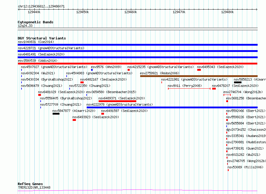The image size is (266, 194).
Task: Select the brown esv2759921 (Redon2006) bar
Action: (x=199, y=76)
